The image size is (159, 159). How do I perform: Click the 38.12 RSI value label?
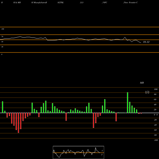[x=146, y=42]
